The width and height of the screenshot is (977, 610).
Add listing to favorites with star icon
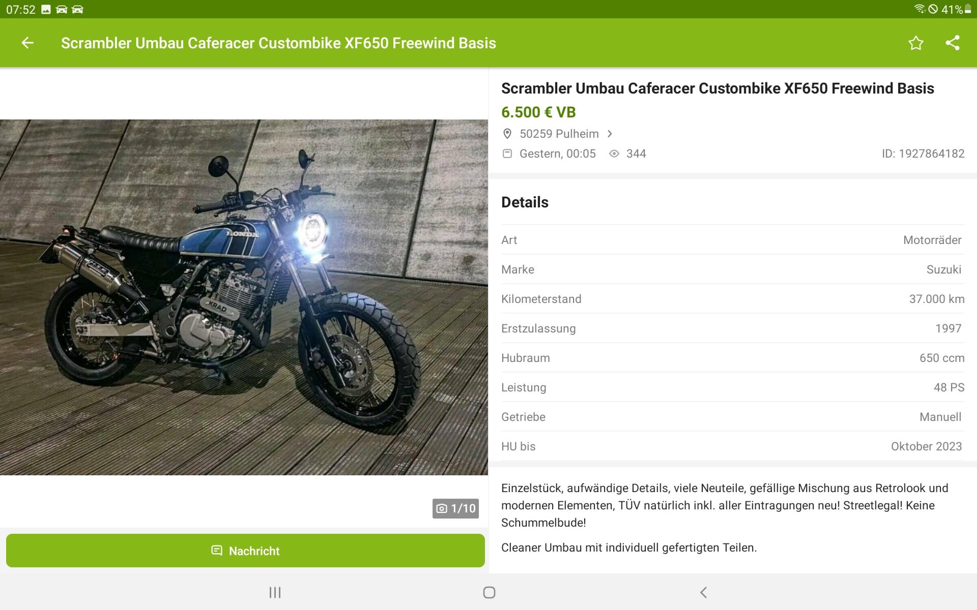915,43
